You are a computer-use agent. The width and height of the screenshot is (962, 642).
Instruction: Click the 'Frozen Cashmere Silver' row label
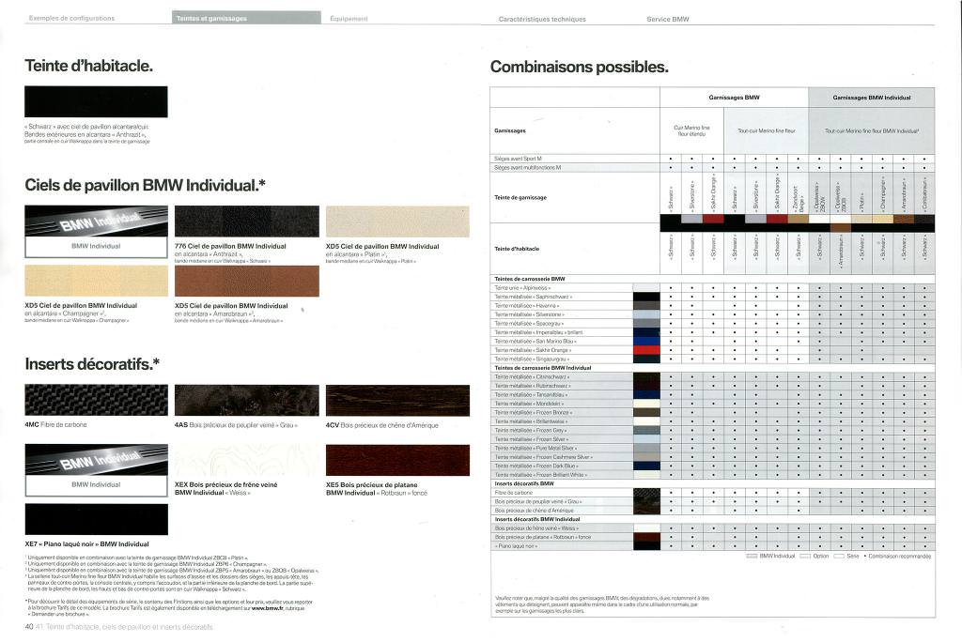tap(544, 457)
